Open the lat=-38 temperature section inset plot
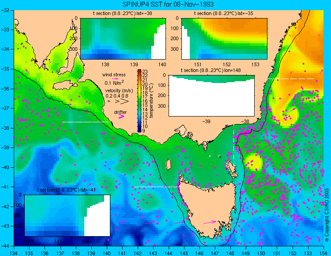The height and width of the screenshot is (256, 331). (x=123, y=39)
